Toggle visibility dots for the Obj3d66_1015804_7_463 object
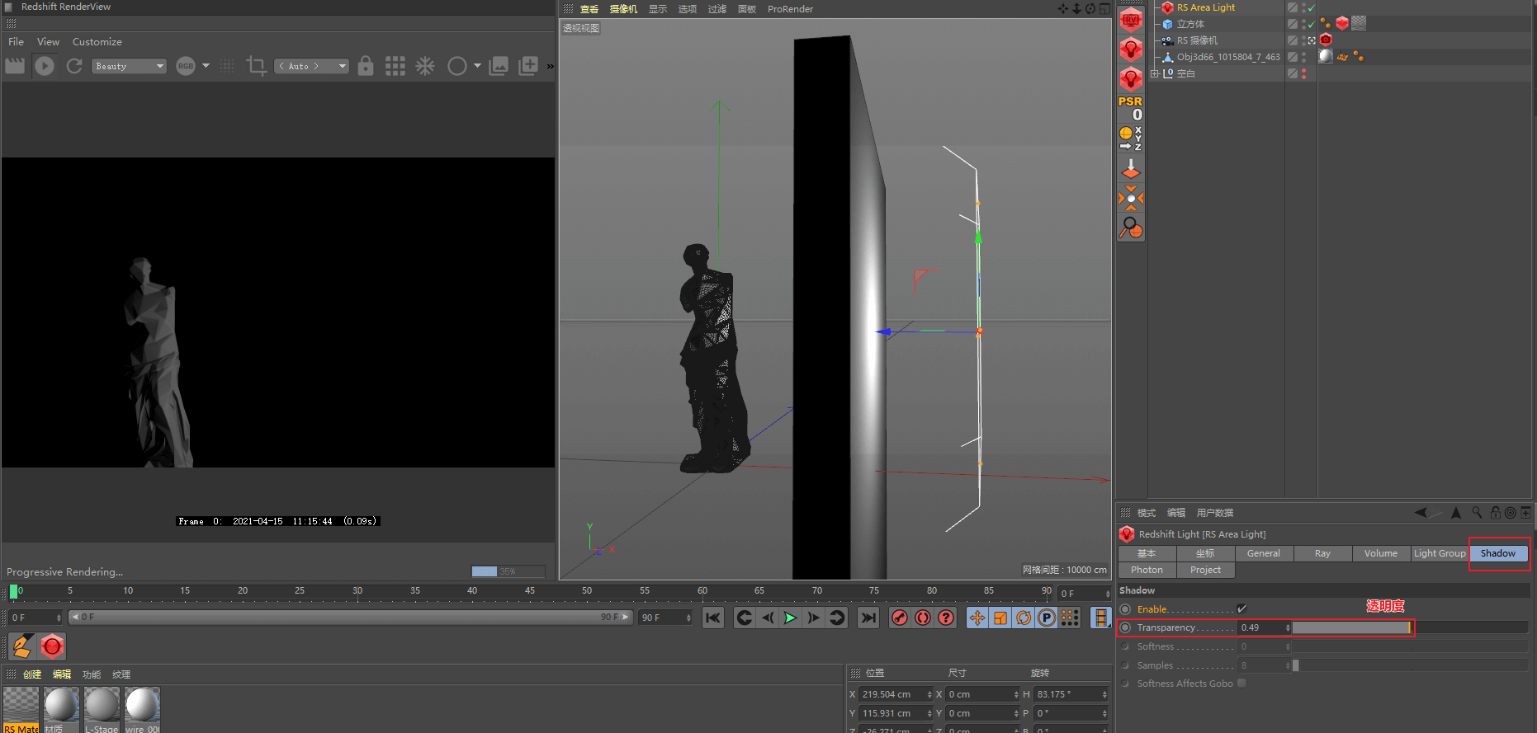 1303,57
